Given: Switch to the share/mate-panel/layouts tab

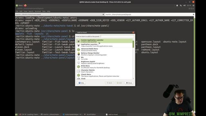Looking at the screenshot, I should coord(150,15).
